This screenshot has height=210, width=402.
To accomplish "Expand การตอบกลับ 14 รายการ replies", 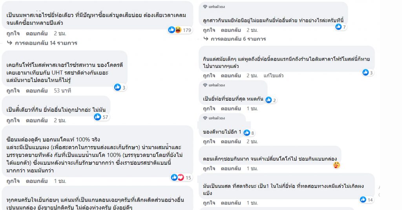I will (42, 43).
